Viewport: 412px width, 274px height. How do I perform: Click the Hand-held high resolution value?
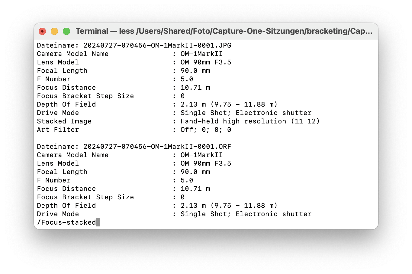250,121
